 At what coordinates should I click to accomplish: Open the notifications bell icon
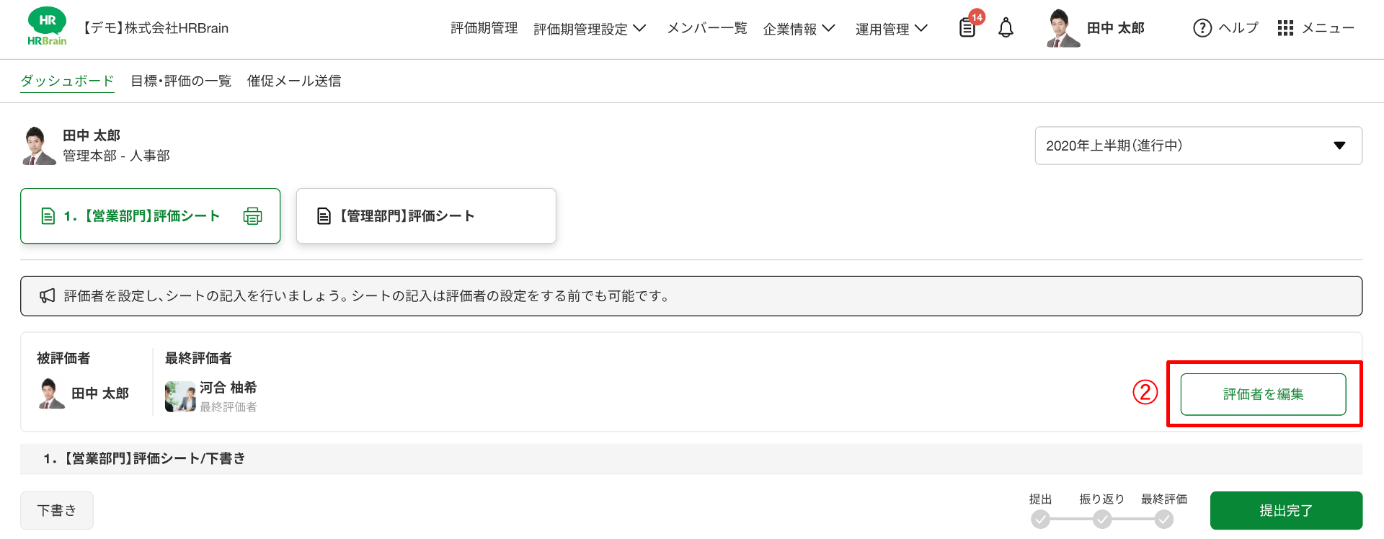pyautogui.click(x=1006, y=28)
